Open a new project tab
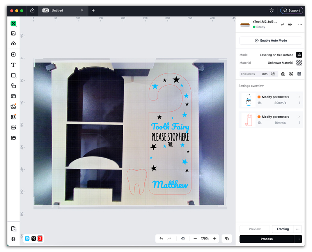312x252 pixels. (93, 10)
